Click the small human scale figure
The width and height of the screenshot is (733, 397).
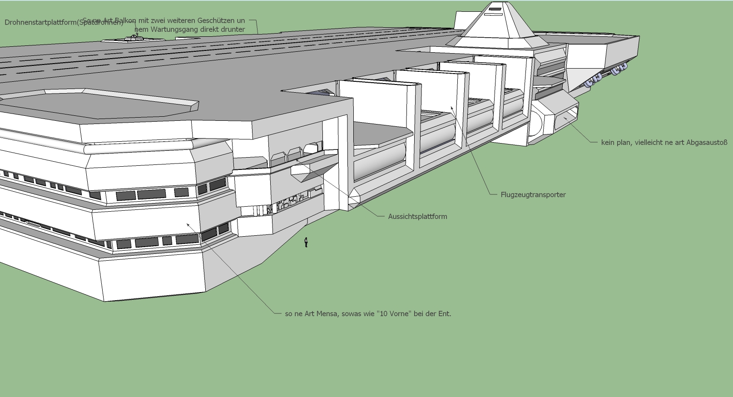point(306,243)
